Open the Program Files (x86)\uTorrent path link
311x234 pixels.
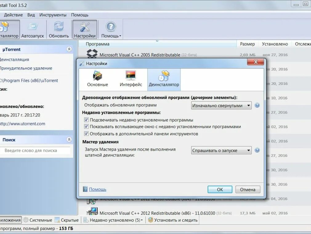[x=29, y=81]
